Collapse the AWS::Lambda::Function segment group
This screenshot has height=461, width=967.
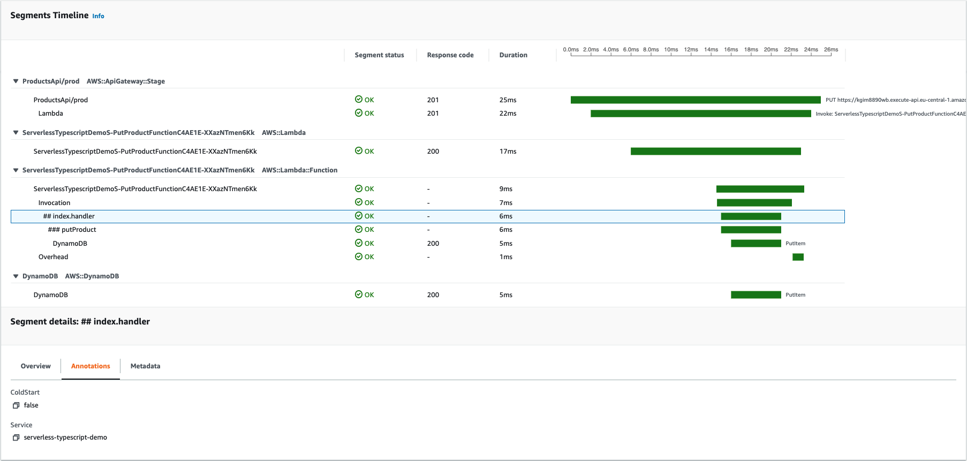coord(16,170)
